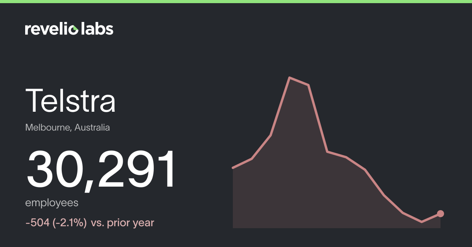Click the peak of the headcount chart
Image resolution: width=472 pixels, height=247 pixels.
290,78
